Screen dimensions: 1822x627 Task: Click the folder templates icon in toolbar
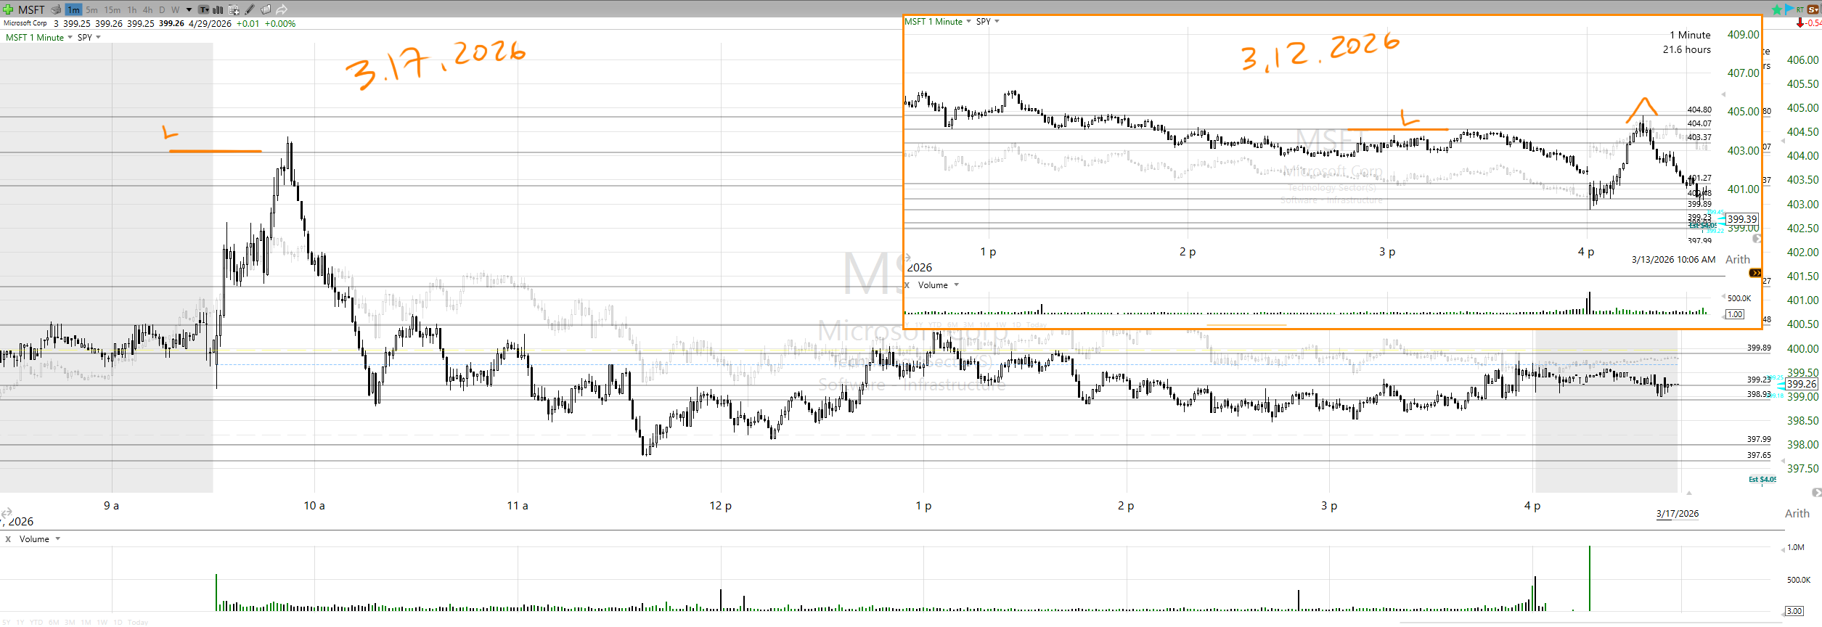click(x=266, y=9)
